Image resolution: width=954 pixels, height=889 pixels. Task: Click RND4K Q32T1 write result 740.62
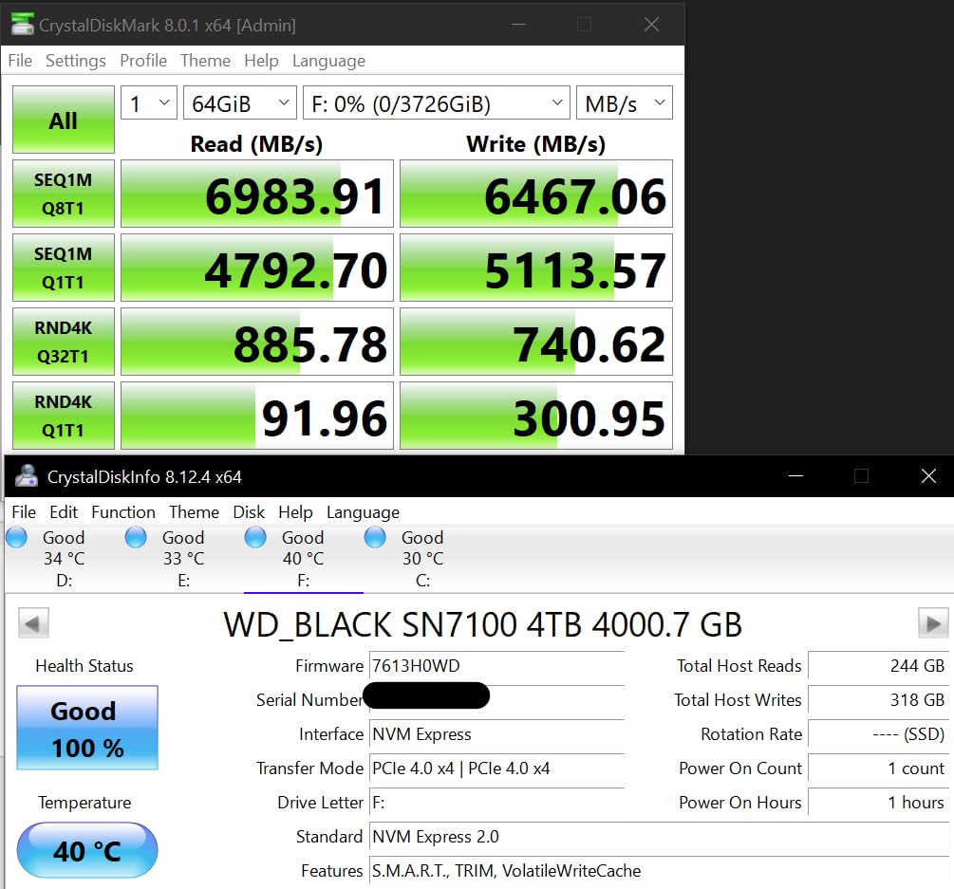[536, 342]
